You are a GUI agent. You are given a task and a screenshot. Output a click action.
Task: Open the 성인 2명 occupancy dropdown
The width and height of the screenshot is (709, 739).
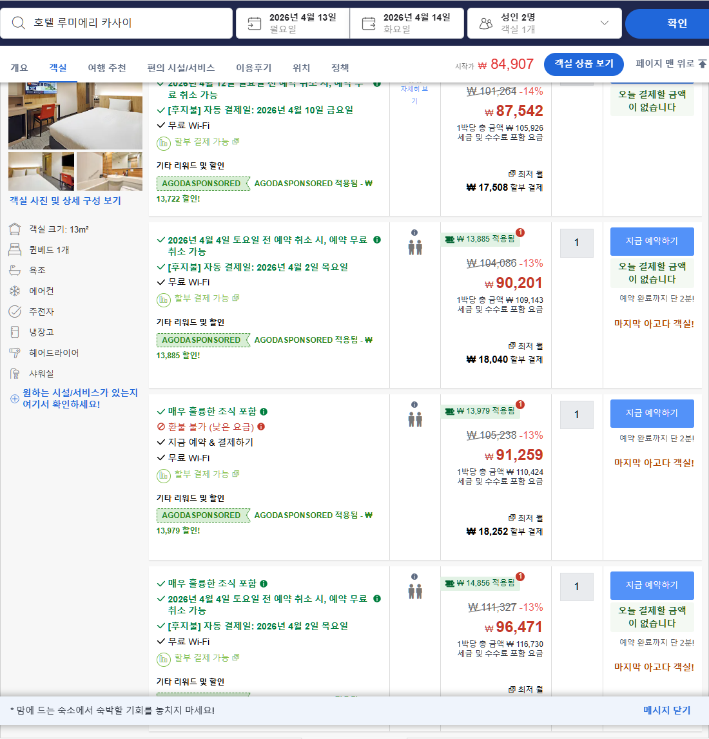(605, 23)
